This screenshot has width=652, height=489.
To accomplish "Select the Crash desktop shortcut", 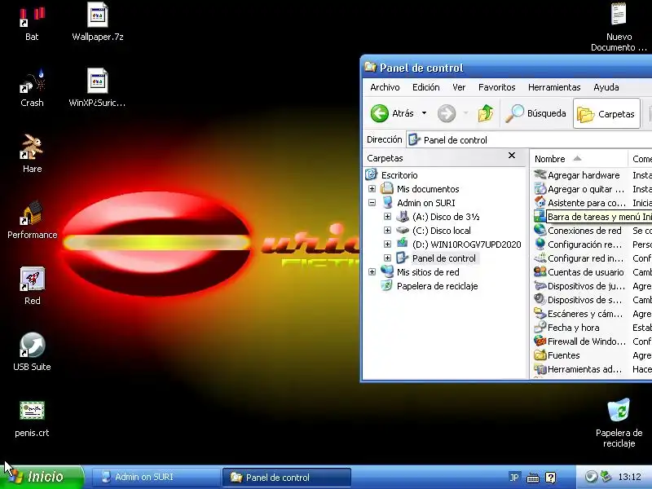I will 32,89.
